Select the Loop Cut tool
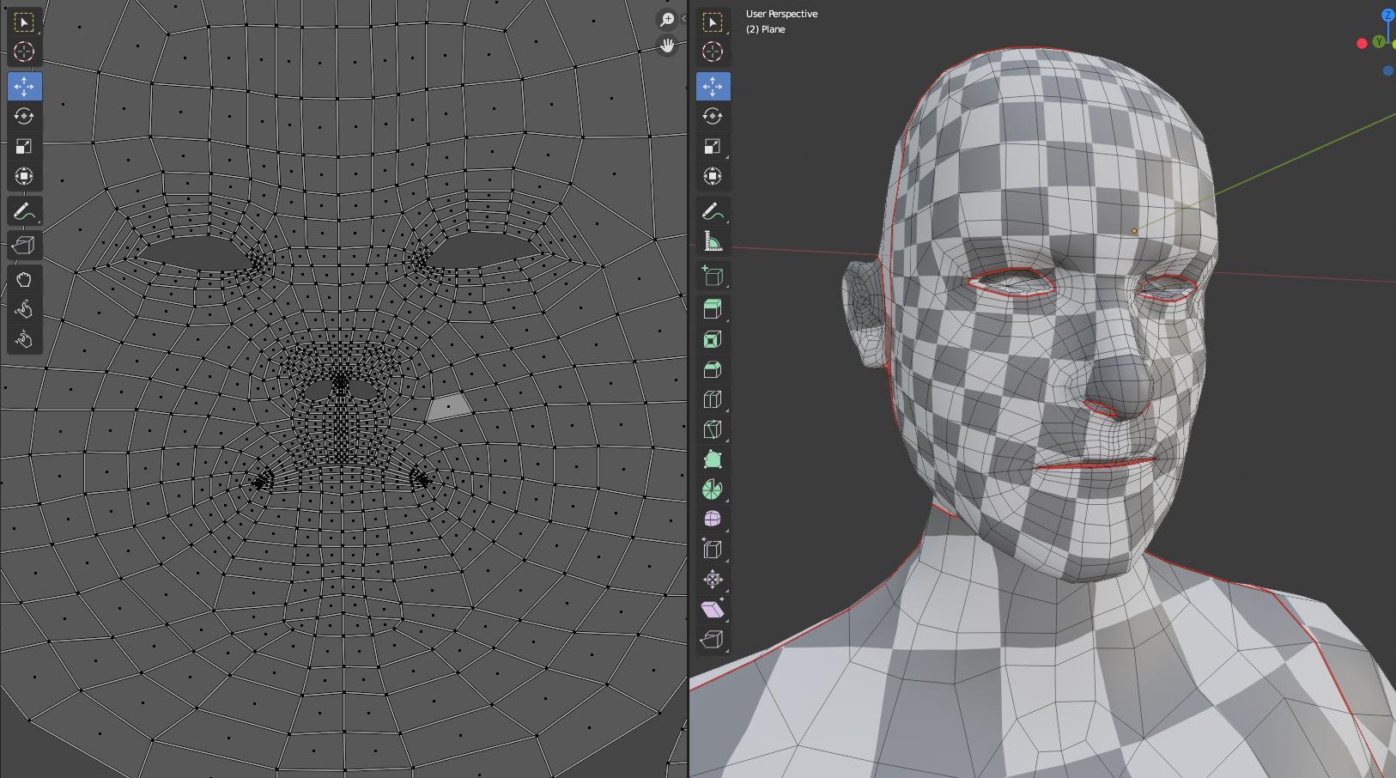Viewport: 1396px width, 778px height. tap(713, 399)
